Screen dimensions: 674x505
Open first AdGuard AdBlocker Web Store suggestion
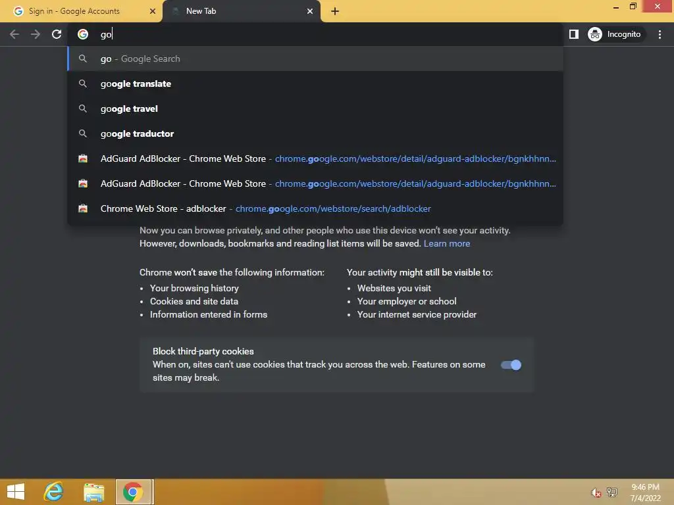pos(315,158)
